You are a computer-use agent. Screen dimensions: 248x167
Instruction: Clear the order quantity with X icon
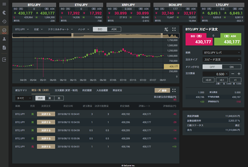point(226,74)
